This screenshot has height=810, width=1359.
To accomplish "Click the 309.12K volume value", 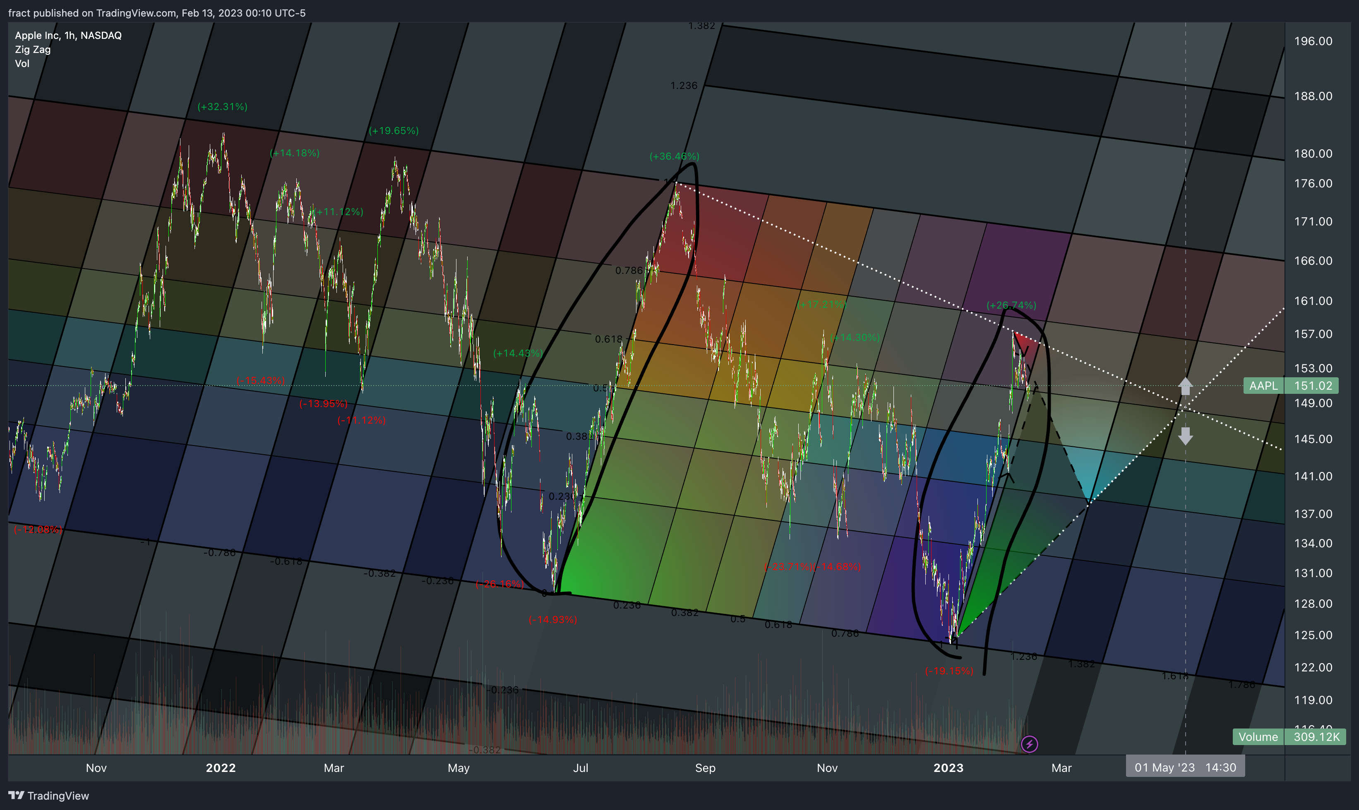I will click(x=1316, y=737).
